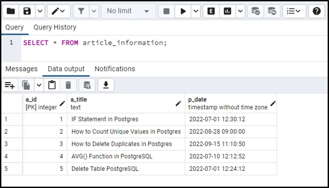Open the No limit rows dropdown
329x188 pixels.
click(129, 11)
